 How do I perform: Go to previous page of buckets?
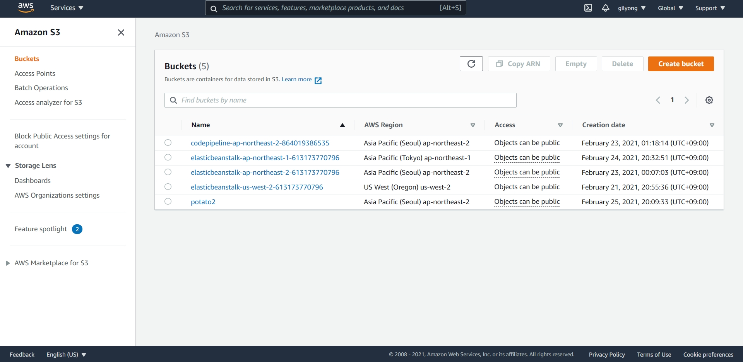pos(658,100)
